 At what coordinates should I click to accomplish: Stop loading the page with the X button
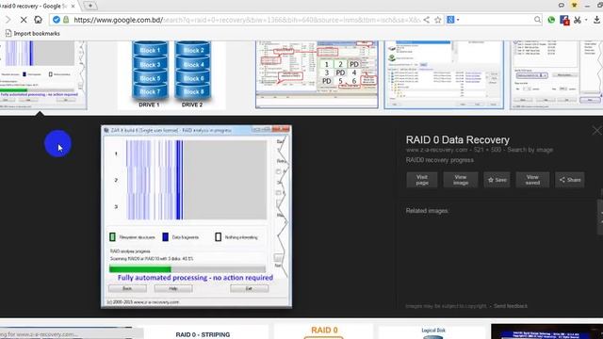[23, 20]
